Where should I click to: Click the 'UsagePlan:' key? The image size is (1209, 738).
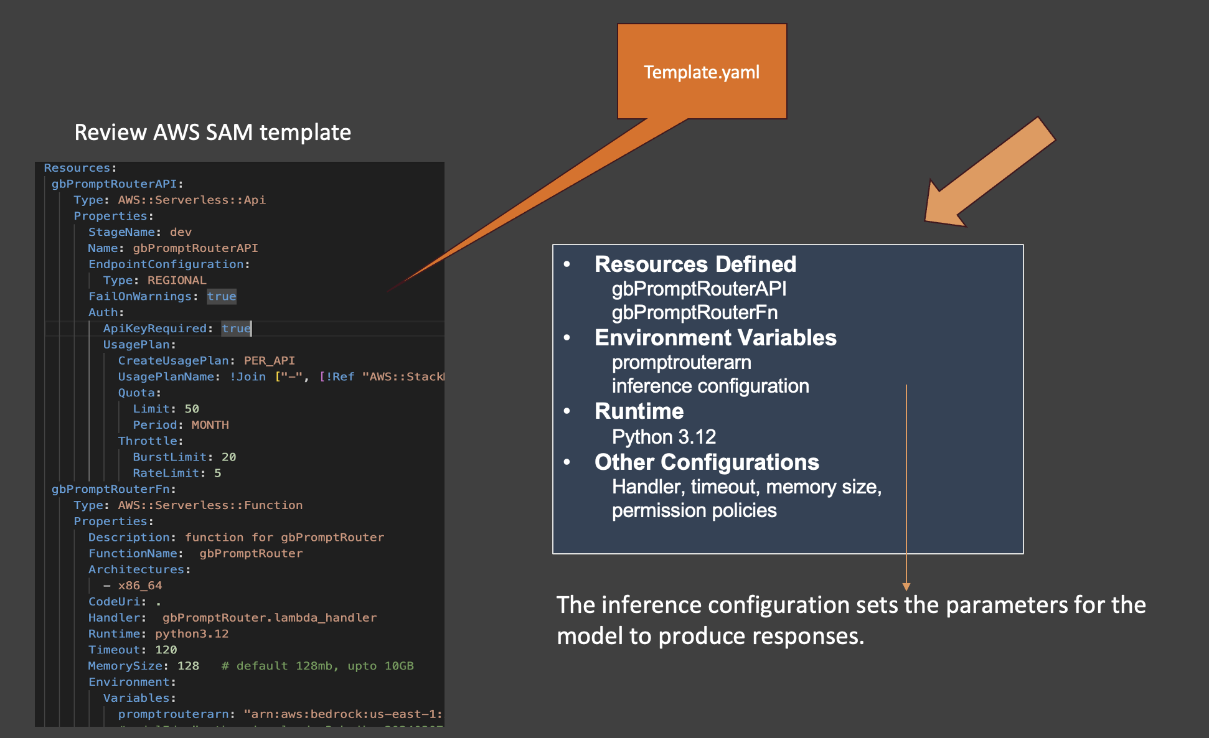pos(140,345)
